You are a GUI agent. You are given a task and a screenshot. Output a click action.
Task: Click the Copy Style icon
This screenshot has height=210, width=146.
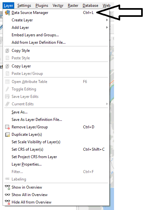click(x=7, y=51)
